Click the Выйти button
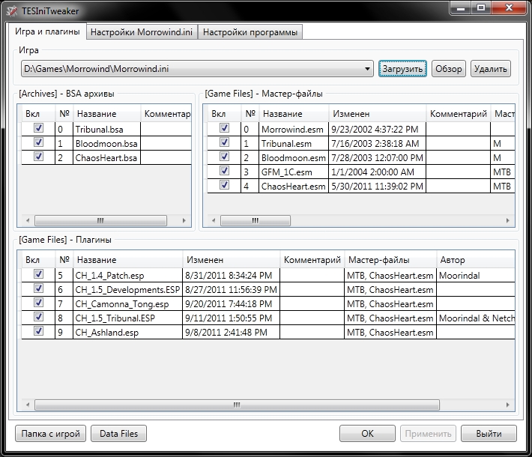The width and height of the screenshot is (532, 457). tap(489, 434)
